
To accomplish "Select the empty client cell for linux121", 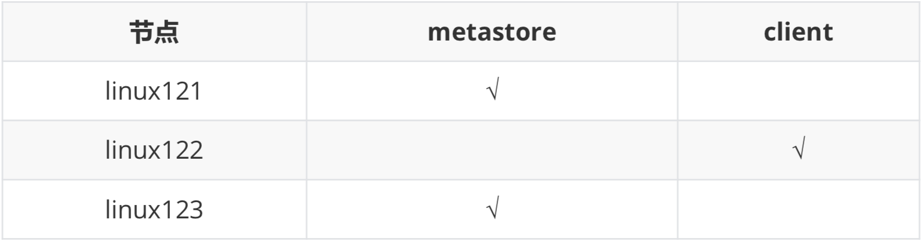I will (x=798, y=92).
